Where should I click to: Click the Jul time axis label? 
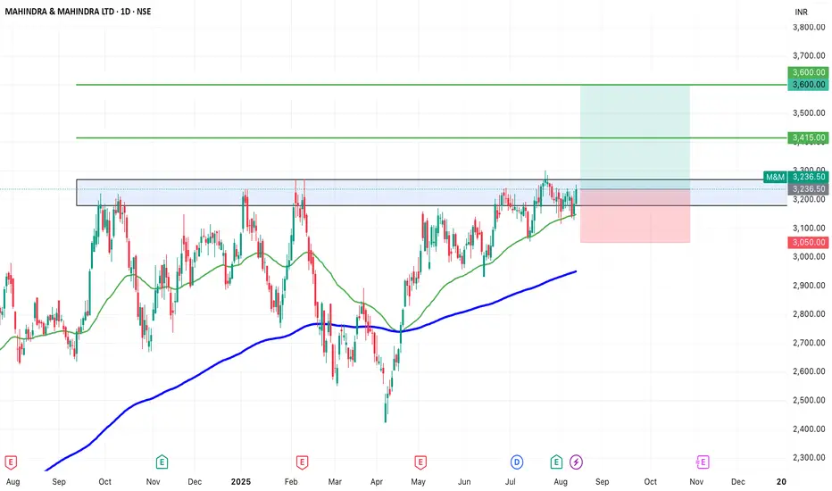coord(510,481)
